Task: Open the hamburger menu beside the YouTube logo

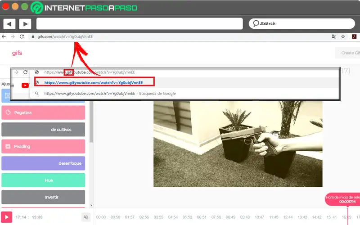Action: [13, 85]
